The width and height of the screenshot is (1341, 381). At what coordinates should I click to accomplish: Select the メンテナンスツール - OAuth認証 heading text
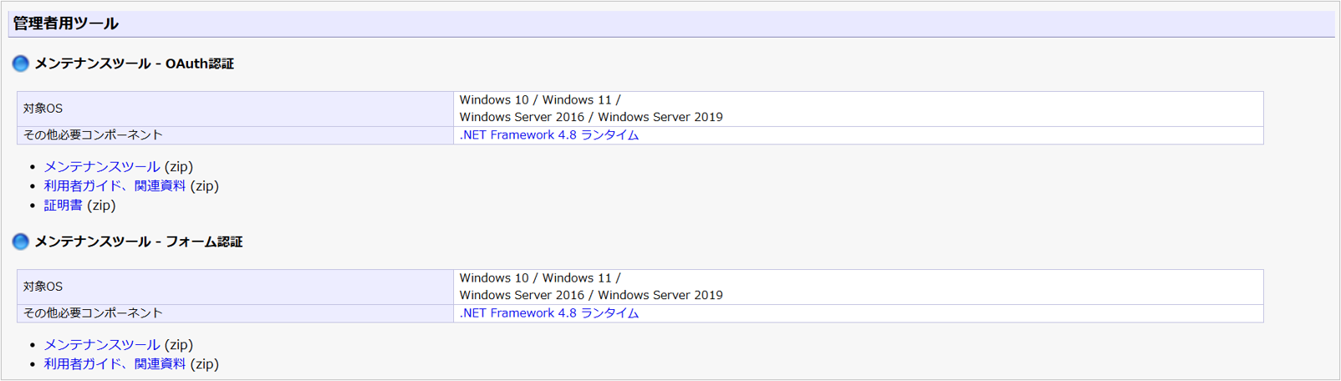click(x=134, y=63)
